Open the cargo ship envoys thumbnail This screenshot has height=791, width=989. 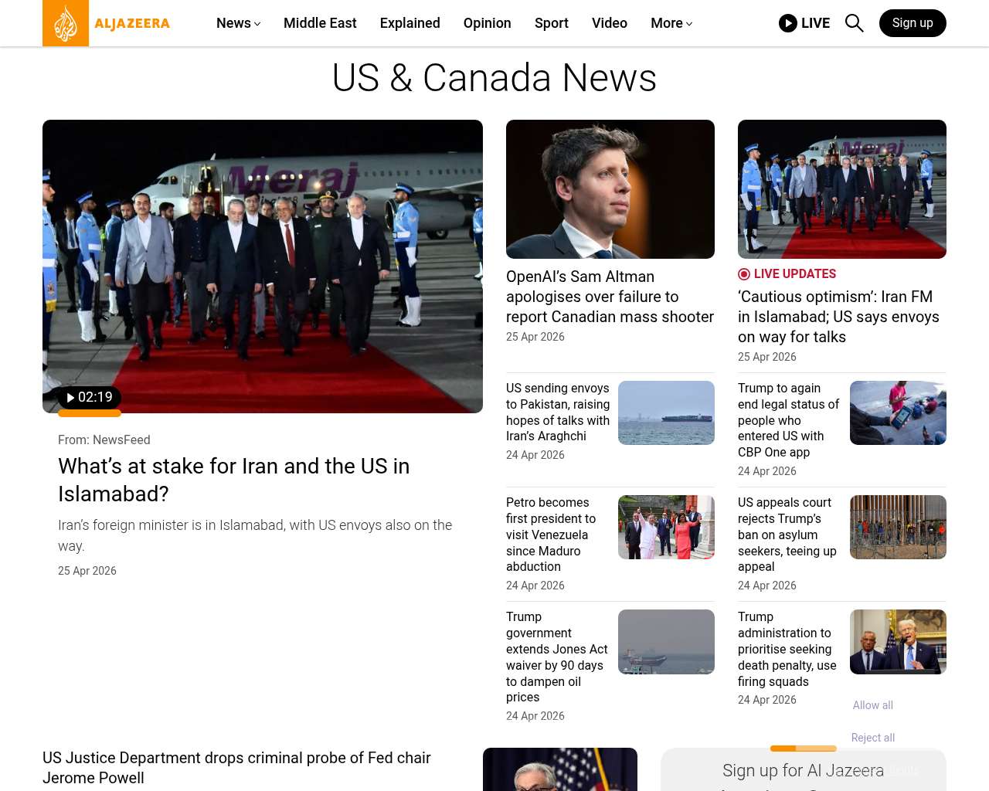666,412
